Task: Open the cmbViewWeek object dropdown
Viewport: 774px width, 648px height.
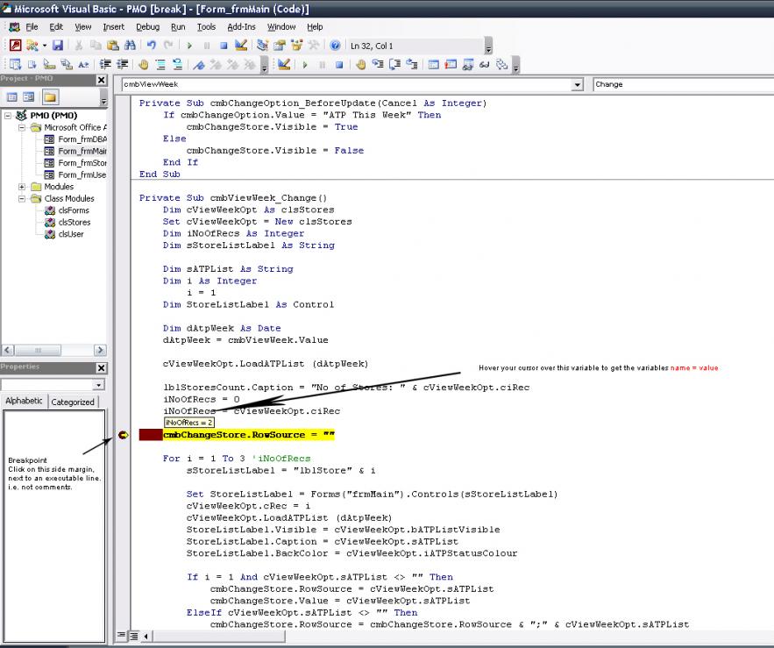Action: 577,85
